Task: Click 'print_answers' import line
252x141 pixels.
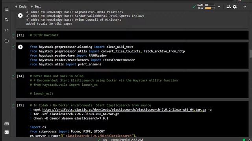Action: [x=66, y=64]
